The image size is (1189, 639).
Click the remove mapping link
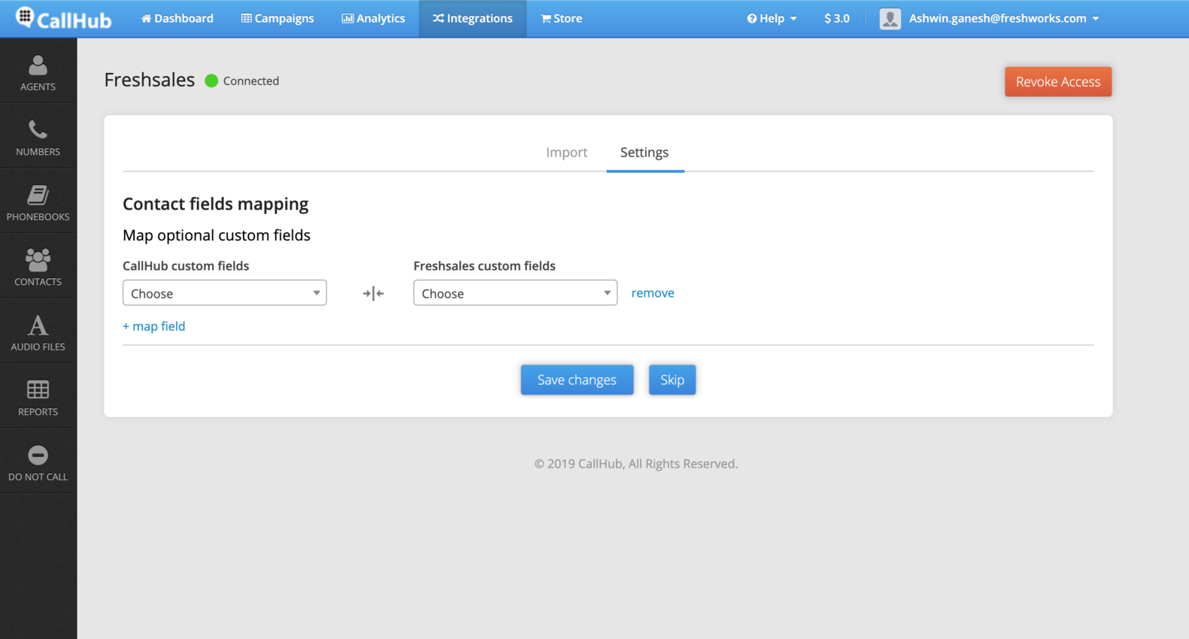pos(652,293)
